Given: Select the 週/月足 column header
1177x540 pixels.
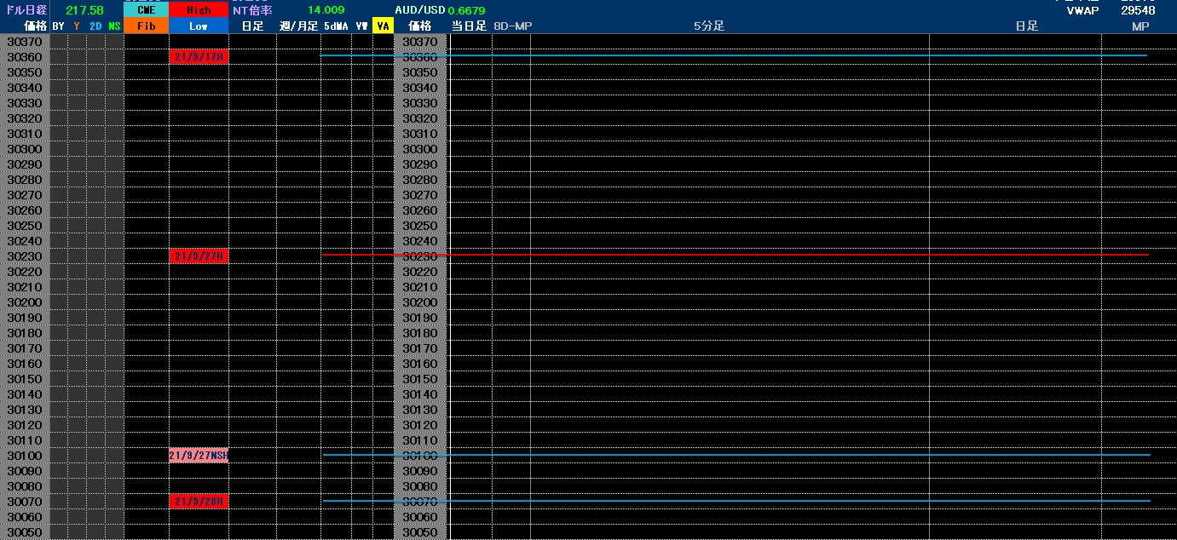Looking at the screenshot, I should [298, 26].
